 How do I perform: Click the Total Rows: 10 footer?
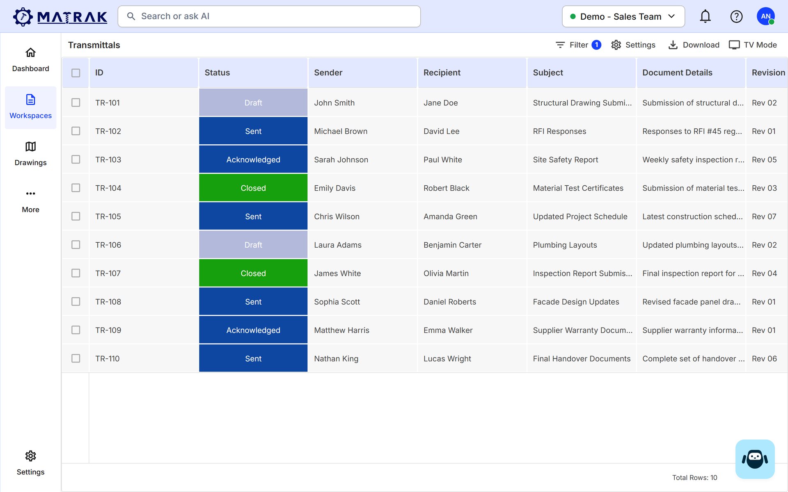tap(694, 478)
